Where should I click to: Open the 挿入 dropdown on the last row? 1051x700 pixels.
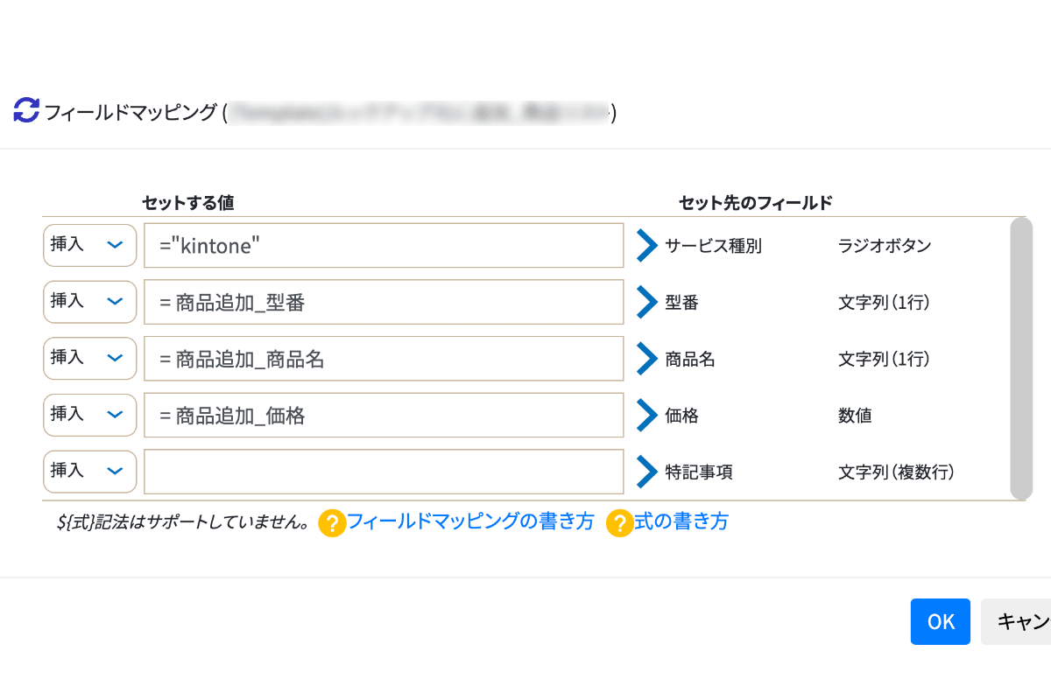[x=88, y=472]
